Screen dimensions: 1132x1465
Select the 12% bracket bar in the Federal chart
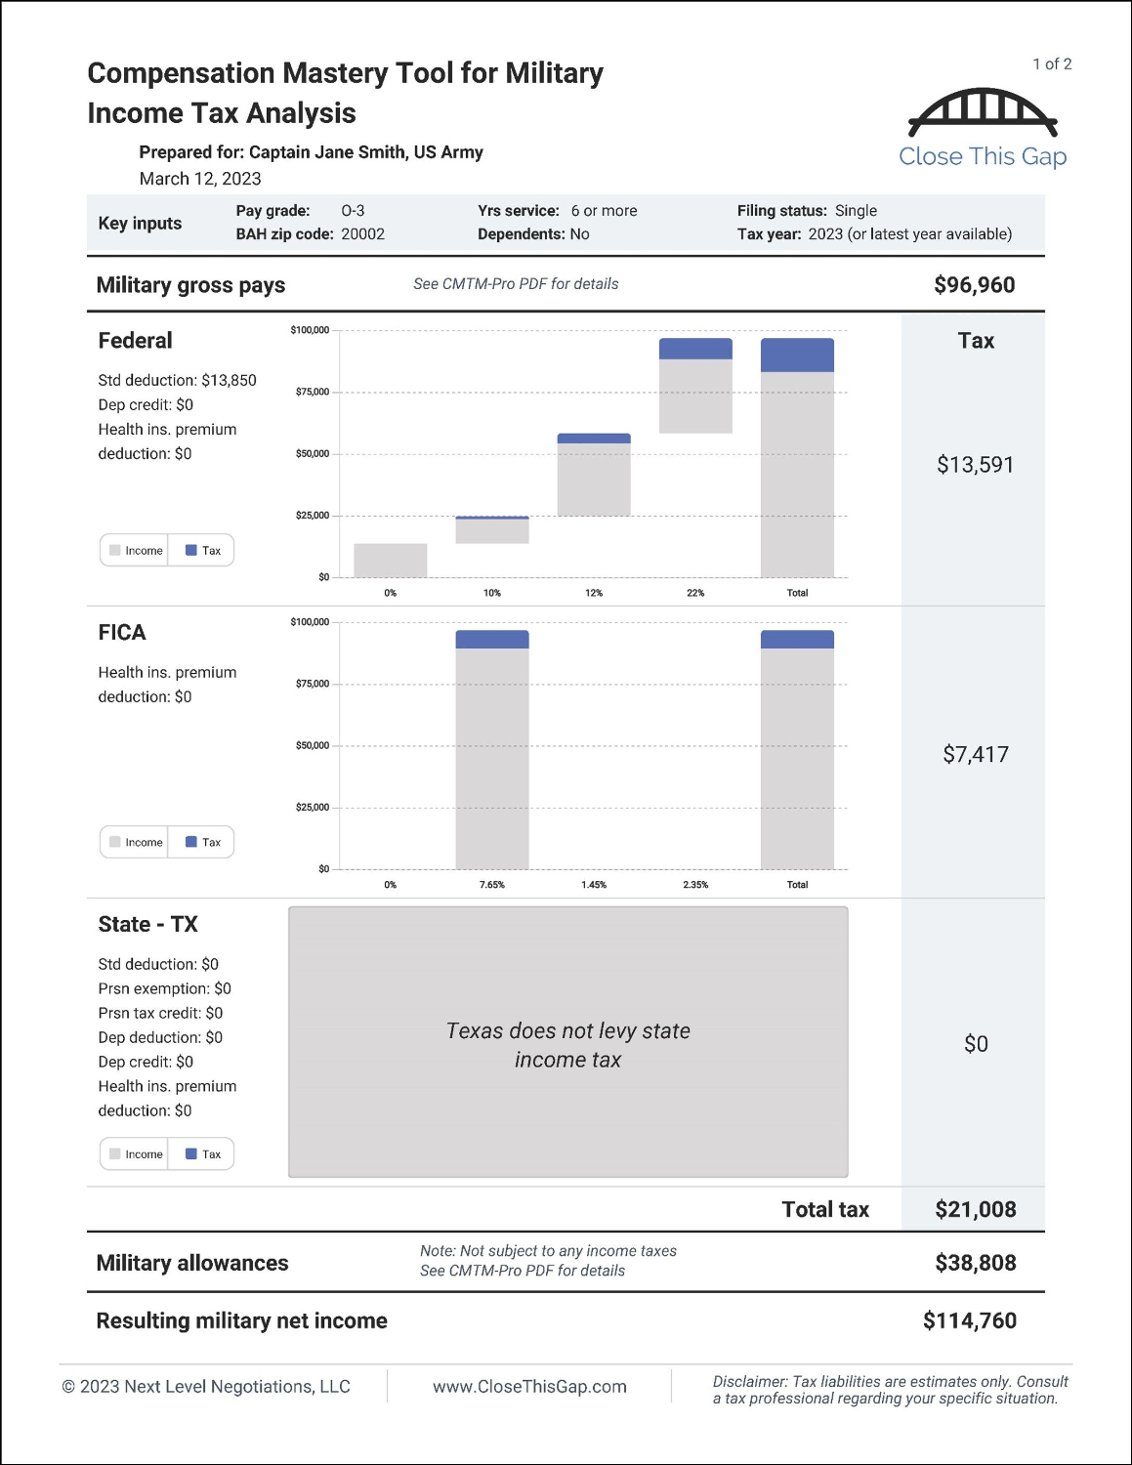click(594, 479)
